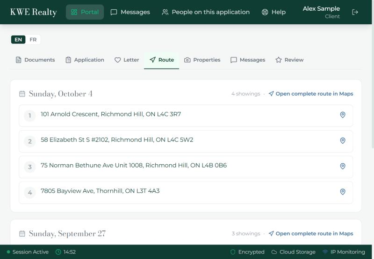Click the '3 showings' label
Image resolution: width=374 pixels, height=259 pixels.
click(246, 233)
